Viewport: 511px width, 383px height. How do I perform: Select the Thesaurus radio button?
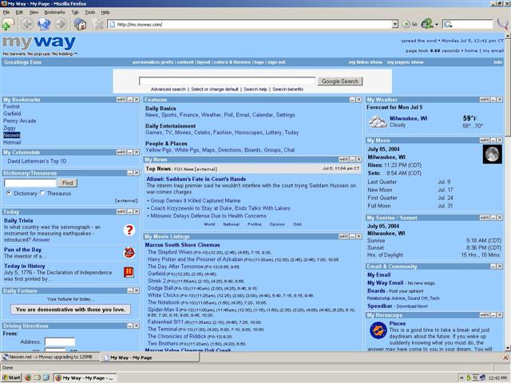click(x=42, y=193)
